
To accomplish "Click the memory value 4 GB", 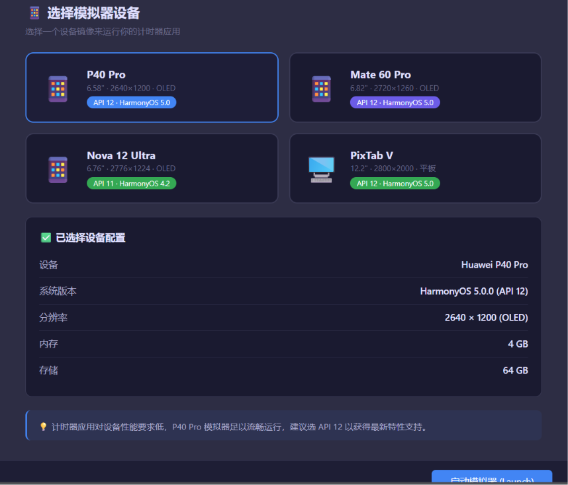I will (x=518, y=344).
